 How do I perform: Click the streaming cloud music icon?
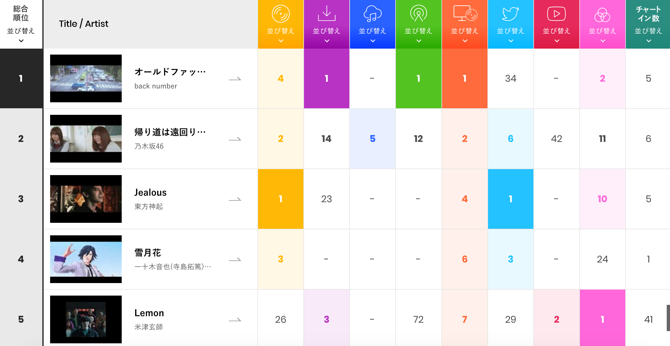(373, 14)
